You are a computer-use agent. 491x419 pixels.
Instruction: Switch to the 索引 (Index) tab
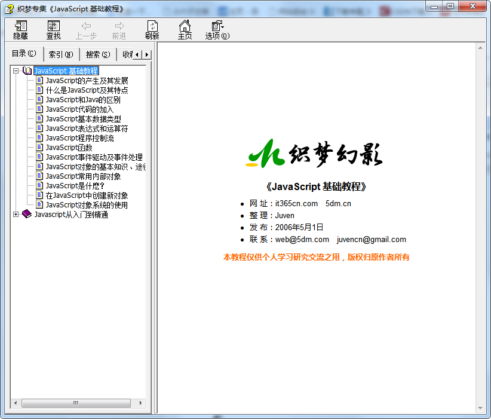click(x=60, y=54)
